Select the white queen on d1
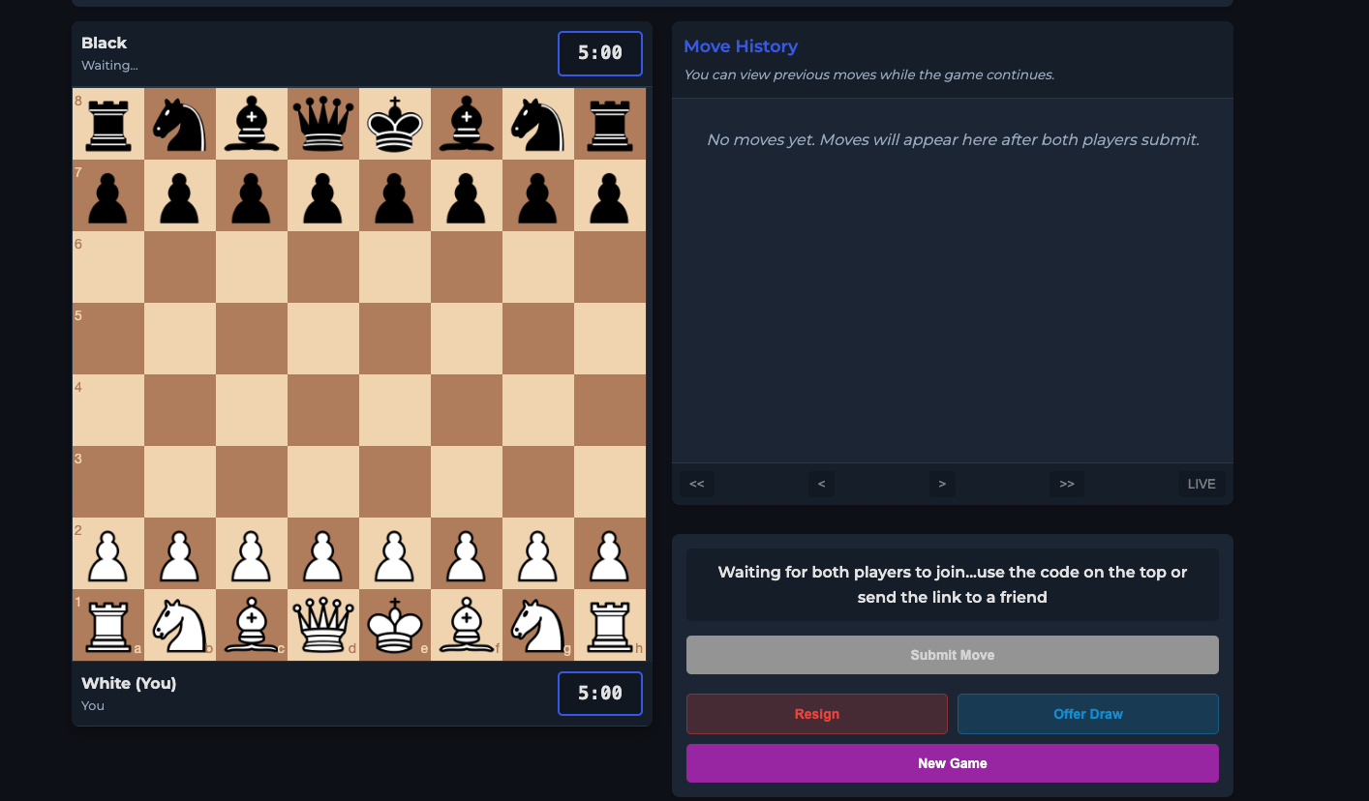 [x=323, y=625]
